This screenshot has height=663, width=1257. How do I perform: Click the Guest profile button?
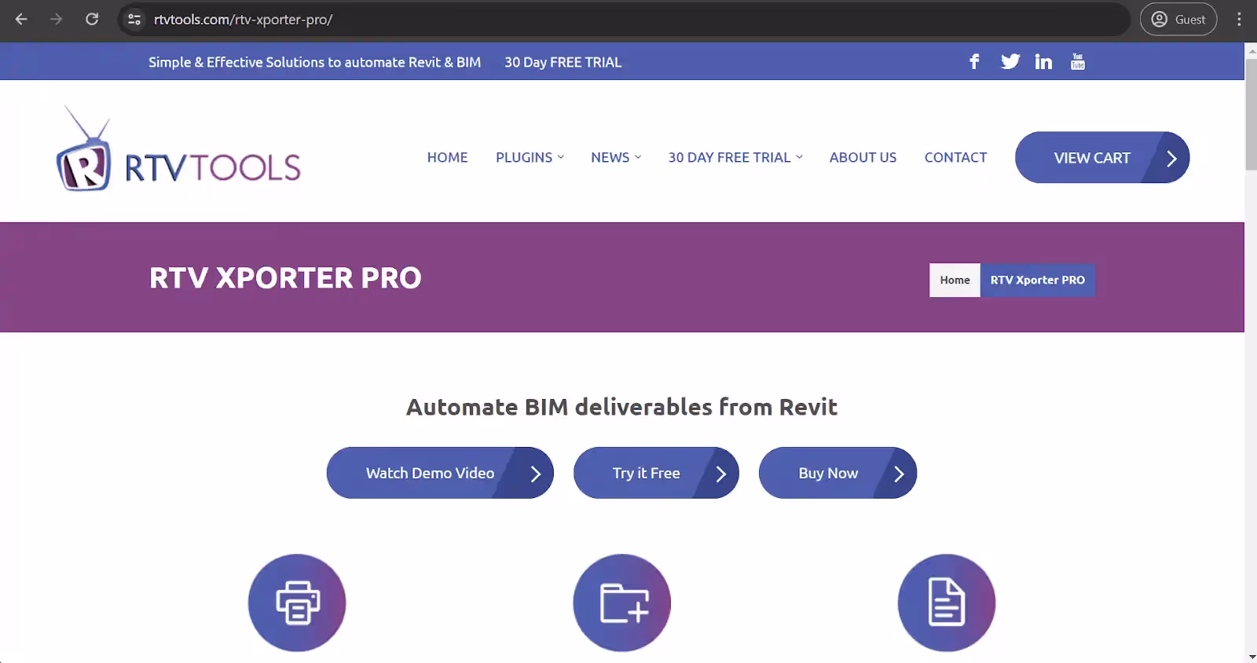pyautogui.click(x=1178, y=19)
